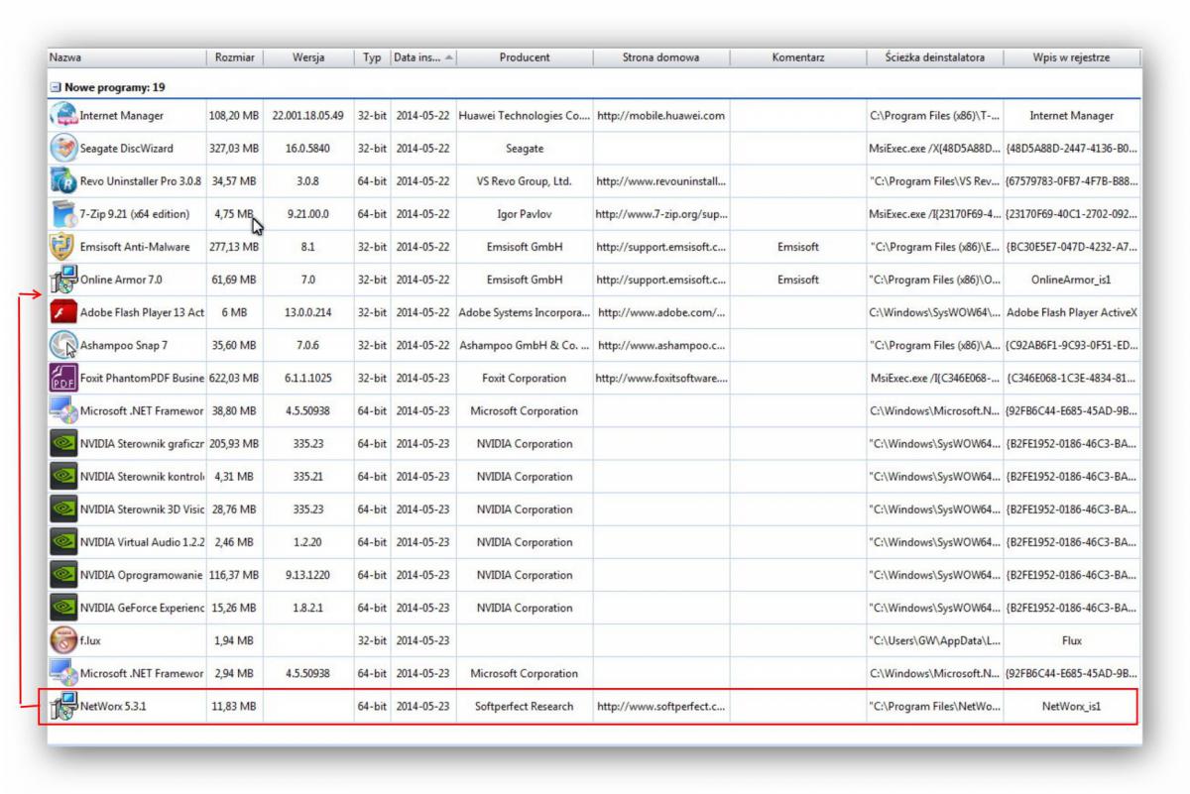1190x794 pixels.
Task: Click the Online Armor 7.0 icon
Action: point(63,279)
